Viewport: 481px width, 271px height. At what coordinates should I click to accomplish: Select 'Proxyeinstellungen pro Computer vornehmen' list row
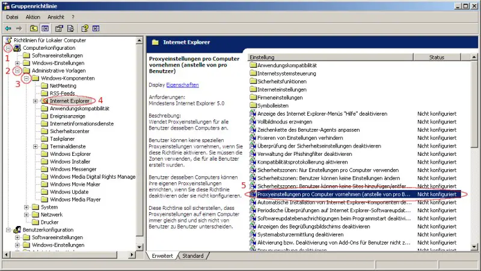click(x=355, y=194)
